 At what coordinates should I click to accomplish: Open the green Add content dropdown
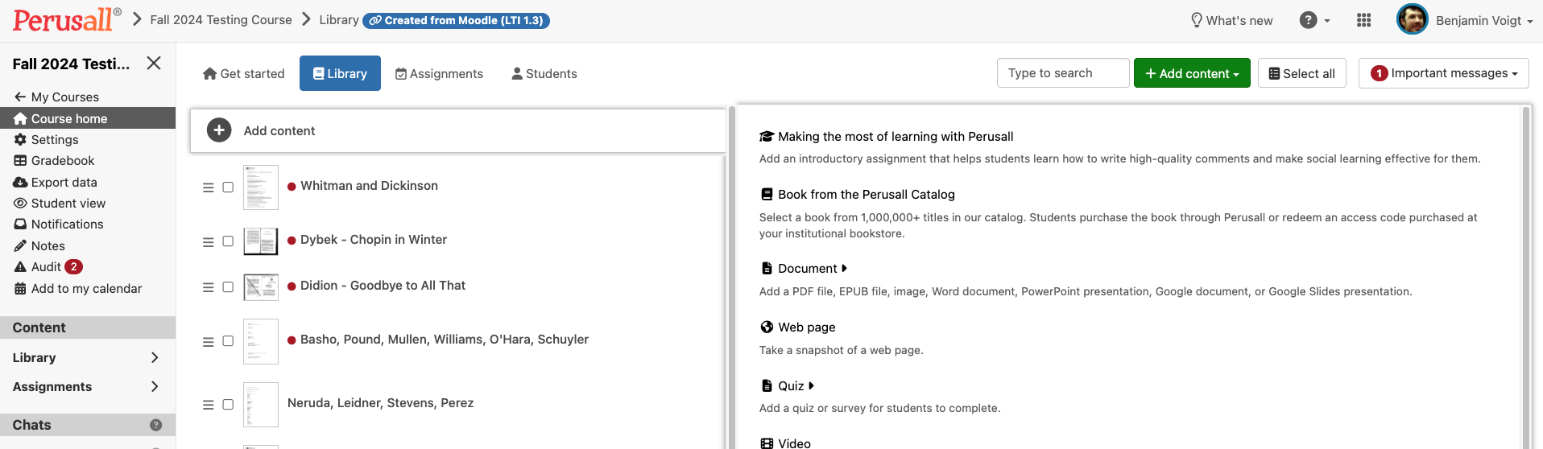point(1192,73)
